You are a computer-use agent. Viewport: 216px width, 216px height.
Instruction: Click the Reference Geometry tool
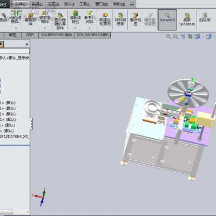(90, 17)
